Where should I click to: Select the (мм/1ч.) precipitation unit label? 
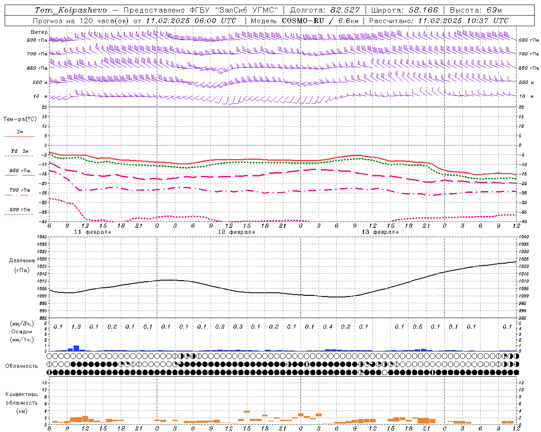22,340
